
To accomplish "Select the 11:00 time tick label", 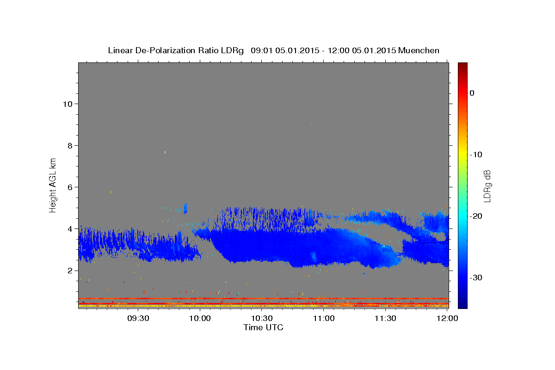I will tap(324, 318).
